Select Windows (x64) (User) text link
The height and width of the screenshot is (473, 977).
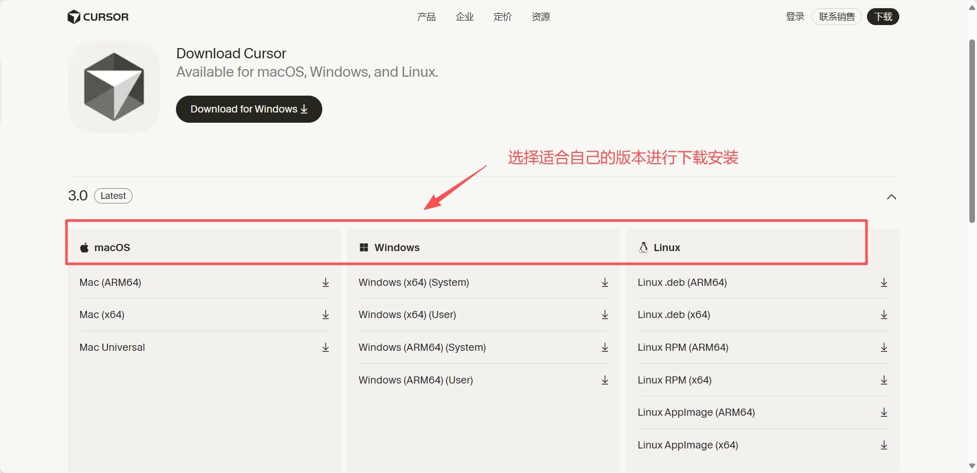tap(407, 314)
